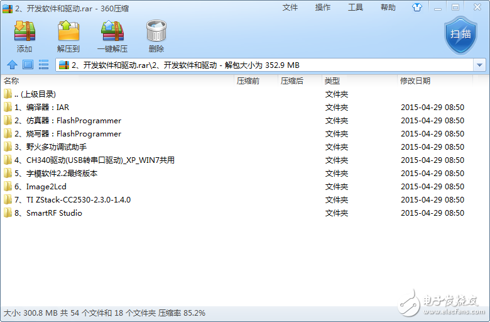
Task: Click the 解压到 (Extract to) icon
Action: [x=68, y=36]
